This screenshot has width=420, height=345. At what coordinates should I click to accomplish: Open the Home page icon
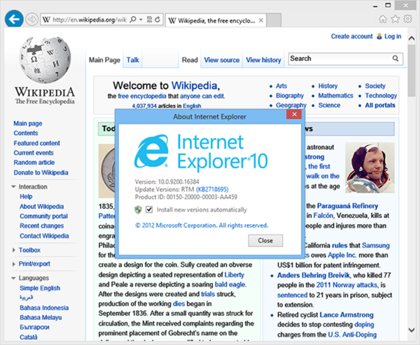tap(383, 19)
